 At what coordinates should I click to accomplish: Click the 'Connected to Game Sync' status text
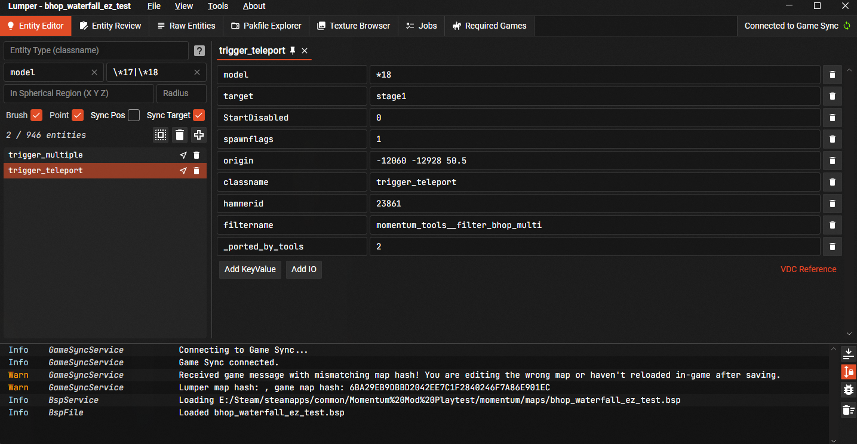point(791,26)
